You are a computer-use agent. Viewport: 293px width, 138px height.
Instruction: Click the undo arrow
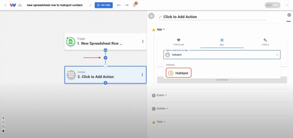point(119,5)
